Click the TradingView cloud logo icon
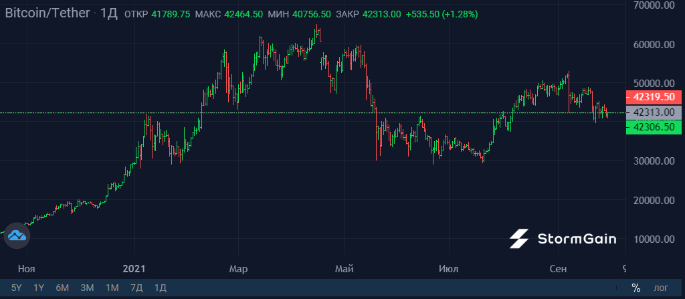This screenshot has height=299, width=685. [17, 235]
